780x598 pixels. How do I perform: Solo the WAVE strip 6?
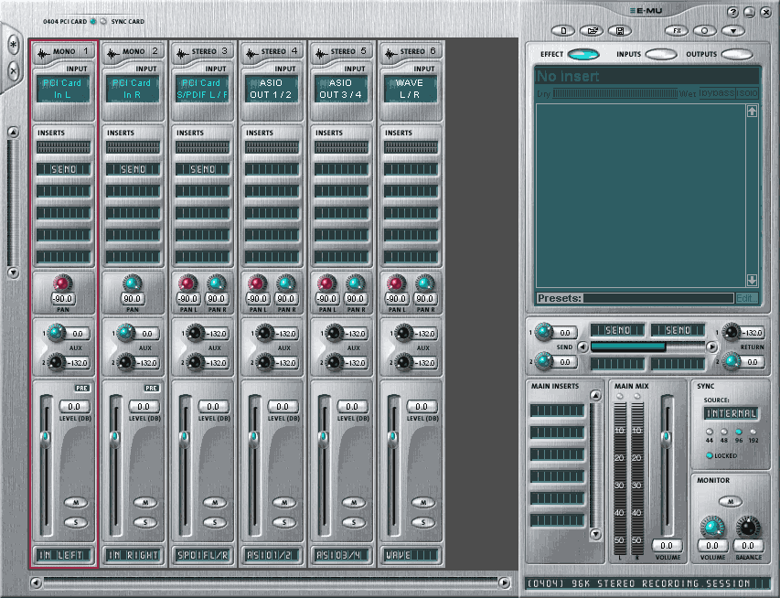pos(423,522)
